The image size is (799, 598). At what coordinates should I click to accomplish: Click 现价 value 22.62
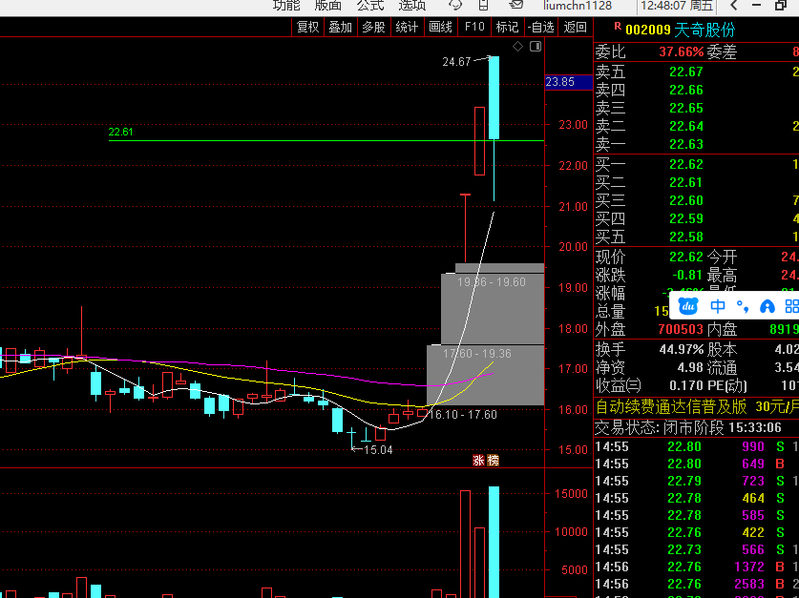(685, 257)
